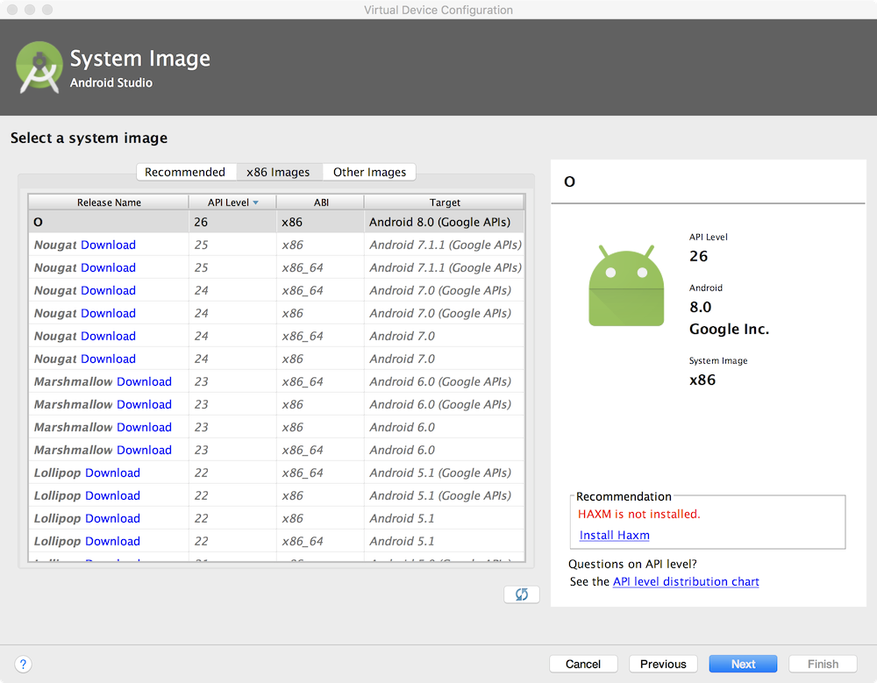The width and height of the screenshot is (877, 683).
Task: Click the Release Name column header
Action: click(x=109, y=203)
